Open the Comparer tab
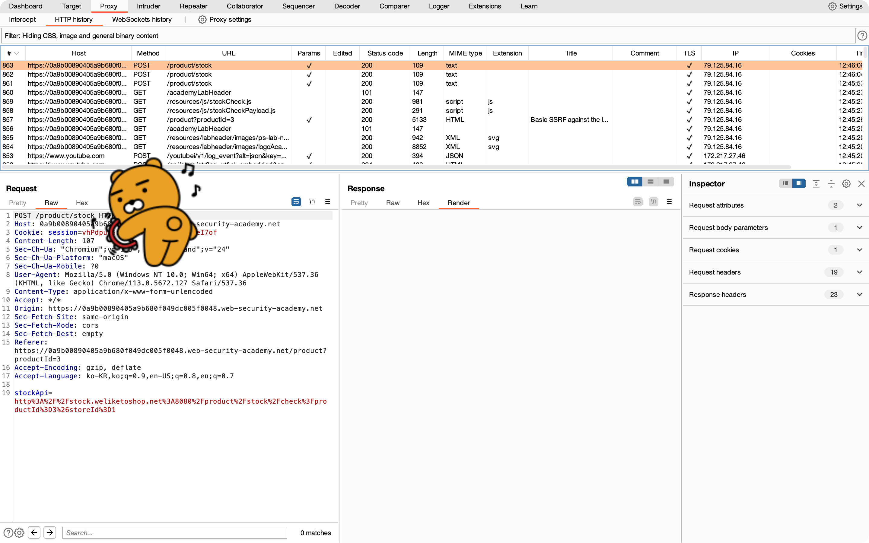The width and height of the screenshot is (869, 543). [x=394, y=6]
